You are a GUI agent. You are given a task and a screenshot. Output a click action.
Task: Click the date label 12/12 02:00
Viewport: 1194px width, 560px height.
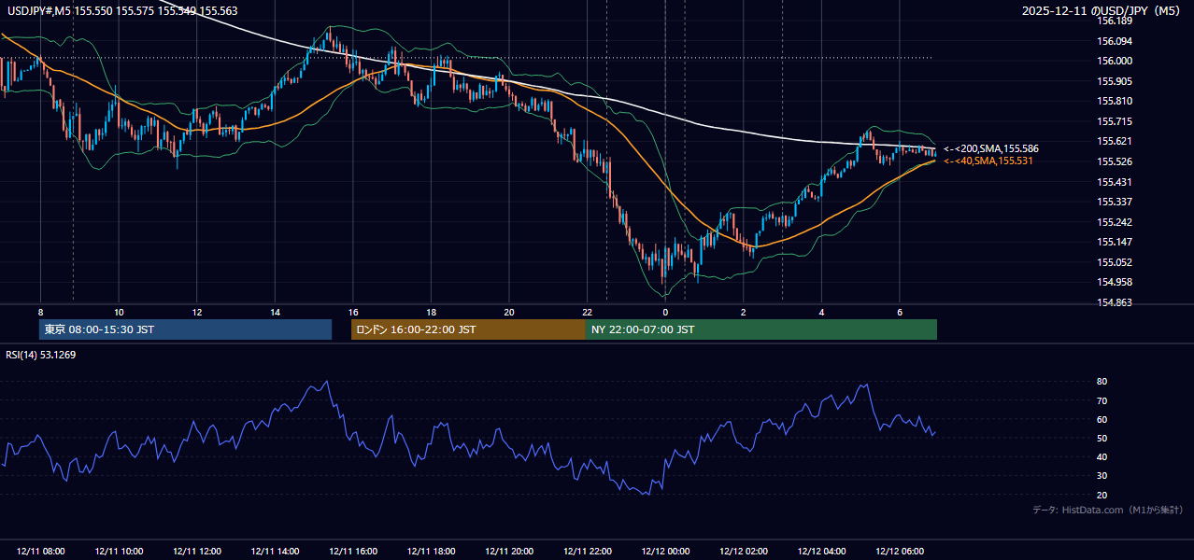click(744, 552)
